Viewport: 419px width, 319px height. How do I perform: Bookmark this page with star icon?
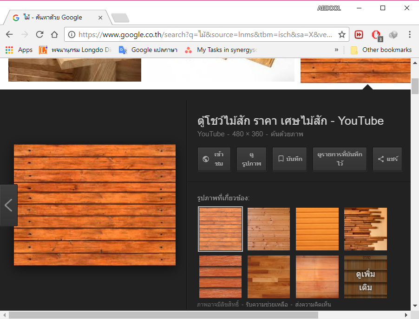[x=342, y=35]
